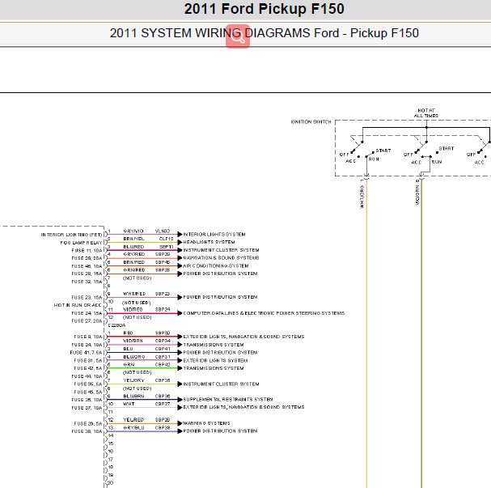Click POWER DISTRIBUTION SYSTEM on WHT/RED row
491x488 pixels.
(x=220, y=297)
